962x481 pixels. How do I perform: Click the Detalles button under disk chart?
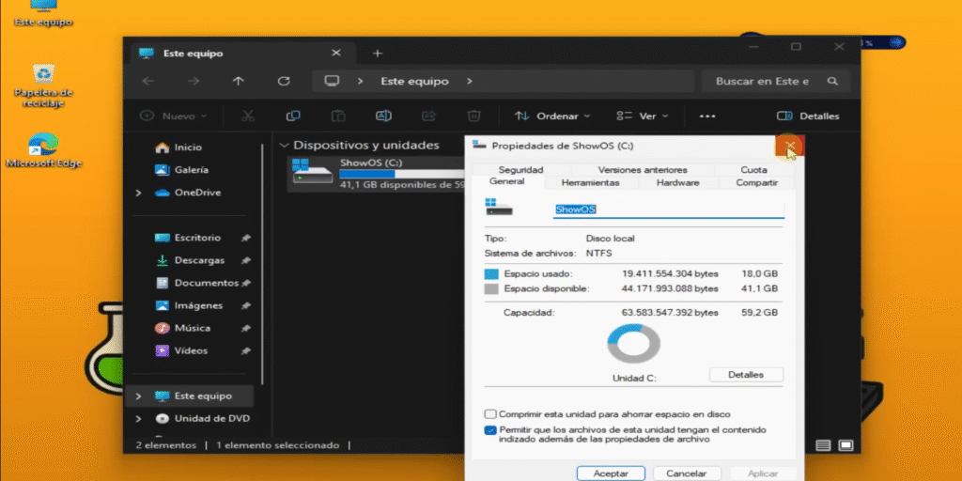point(746,375)
